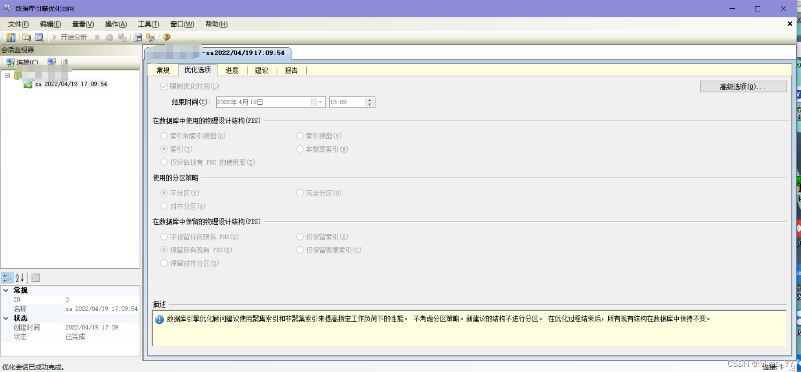Decrease end time with down spinner arrow
801x372 pixels.
(370, 105)
